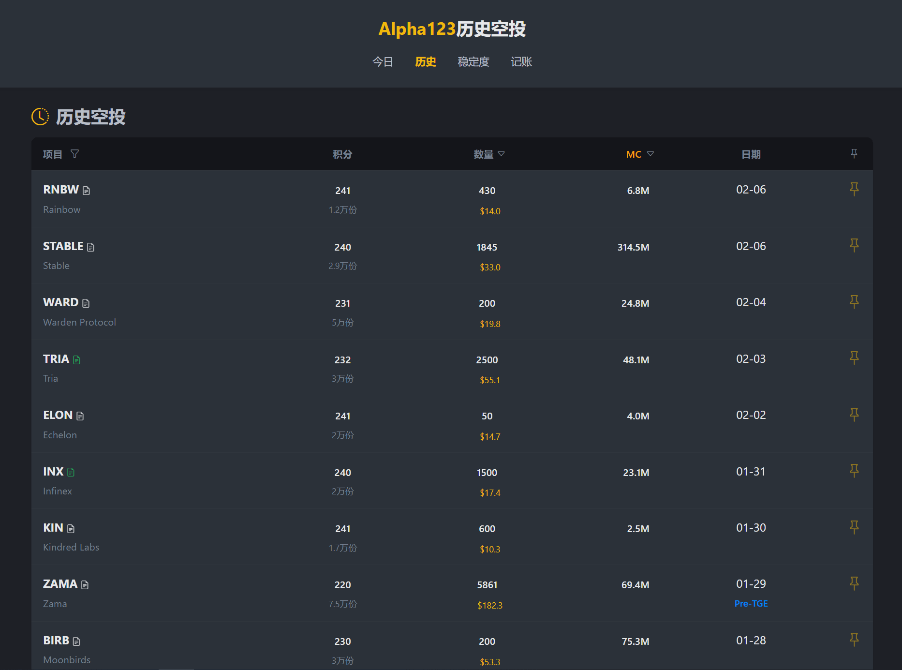
Task: Select the RNBW token name
Action: click(61, 190)
